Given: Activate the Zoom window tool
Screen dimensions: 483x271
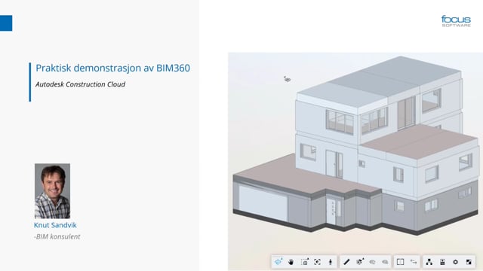Looking at the screenshot, I should [x=305, y=262].
